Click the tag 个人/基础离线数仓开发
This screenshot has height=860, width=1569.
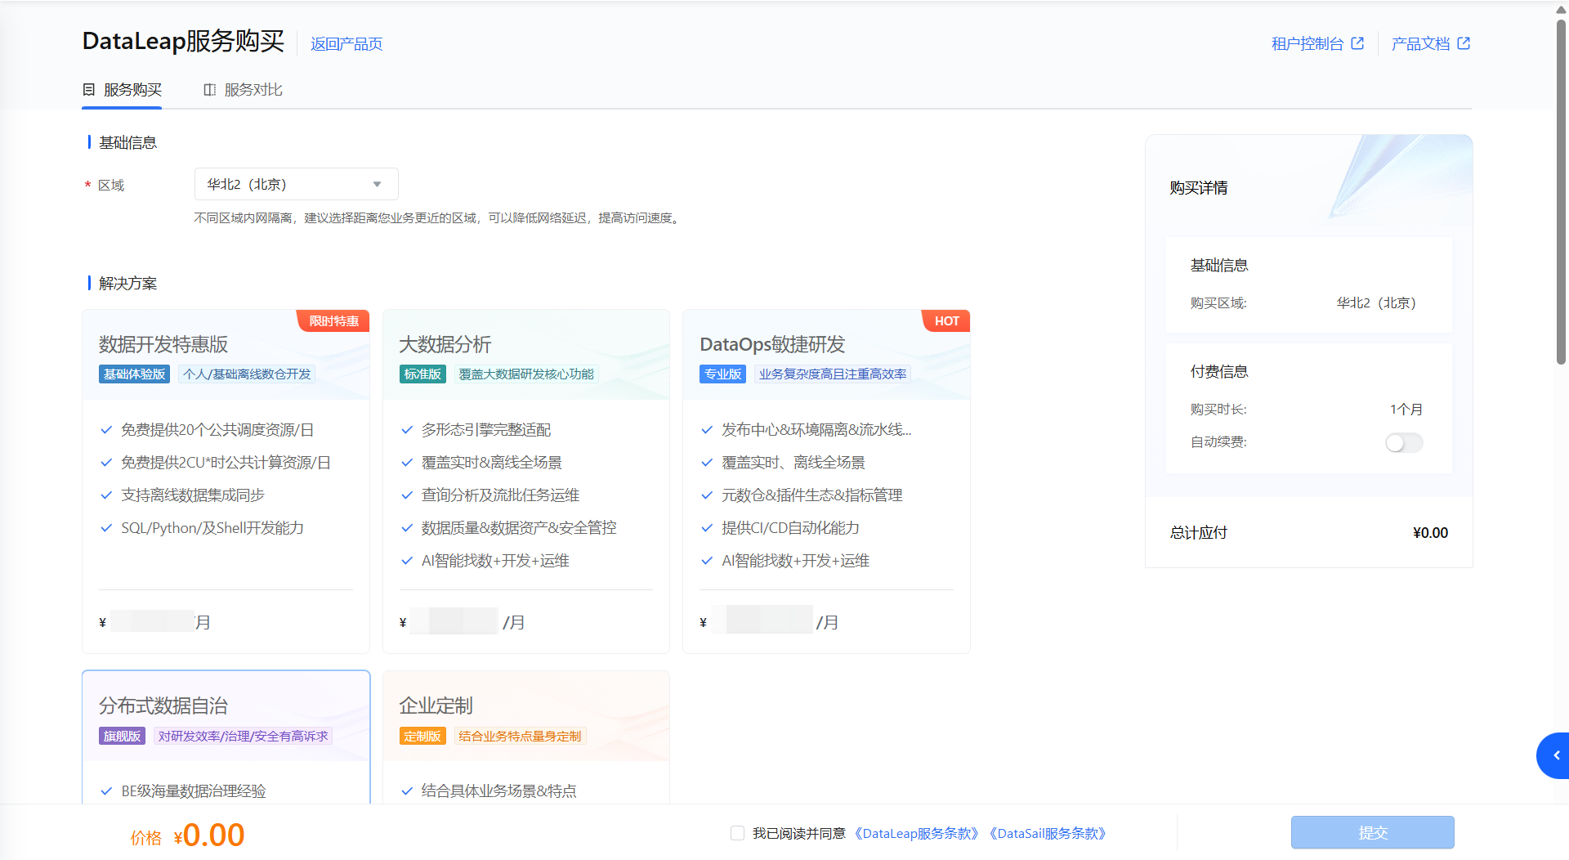click(247, 374)
